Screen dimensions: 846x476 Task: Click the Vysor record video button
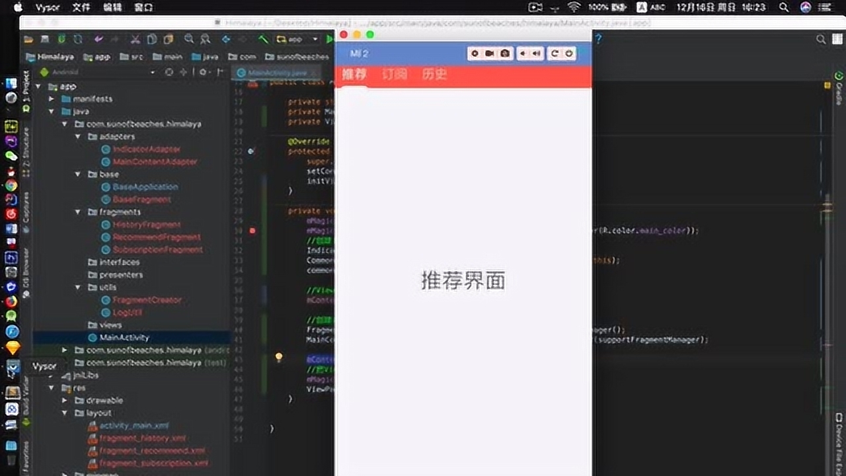pos(490,54)
